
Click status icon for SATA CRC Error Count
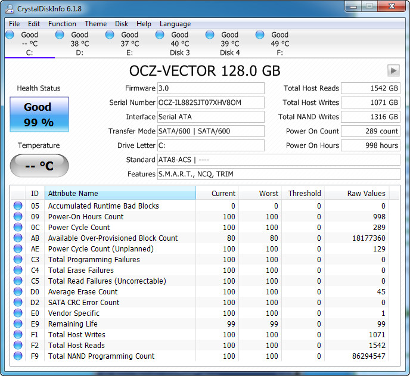click(x=18, y=302)
